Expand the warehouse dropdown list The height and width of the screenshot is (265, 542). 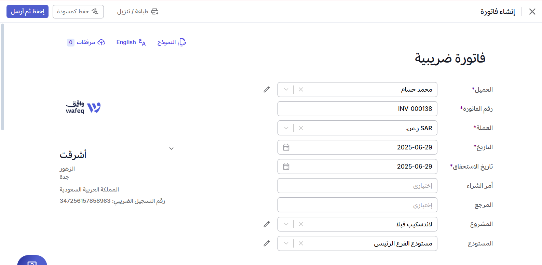pyautogui.click(x=286, y=243)
